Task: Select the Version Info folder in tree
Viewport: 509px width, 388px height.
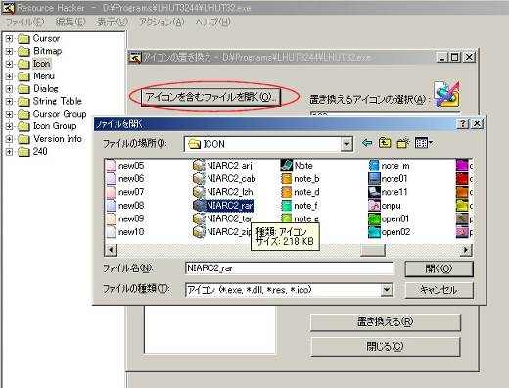Action: tap(50, 139)
